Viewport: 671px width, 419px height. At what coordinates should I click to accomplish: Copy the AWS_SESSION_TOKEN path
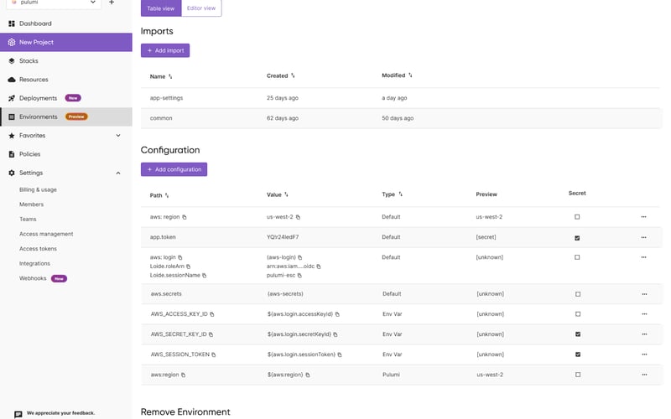tap(214, 354)
